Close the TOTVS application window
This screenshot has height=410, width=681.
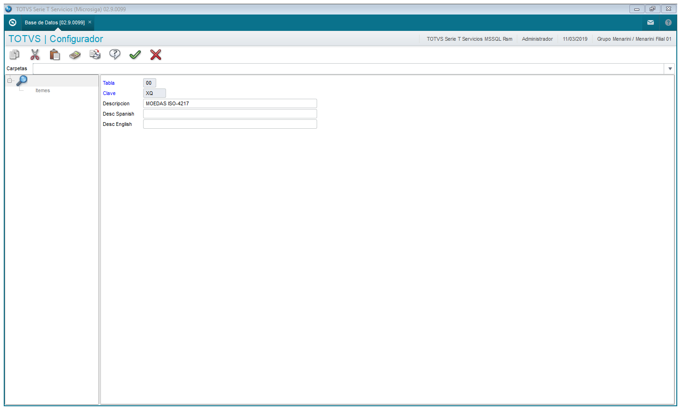pos(668,9)
